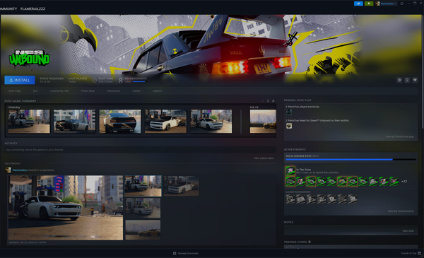424x258 pixels.
Task: Go to the Community Hub tab
Action: pyautogui.click(x=59, y=91)
